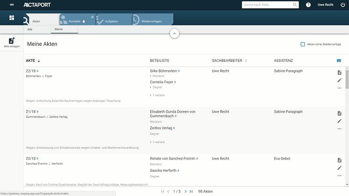Edit Akte 22/18 with pencil icon
This screenshot has width=349, height=196.
[x=339, y=80]
